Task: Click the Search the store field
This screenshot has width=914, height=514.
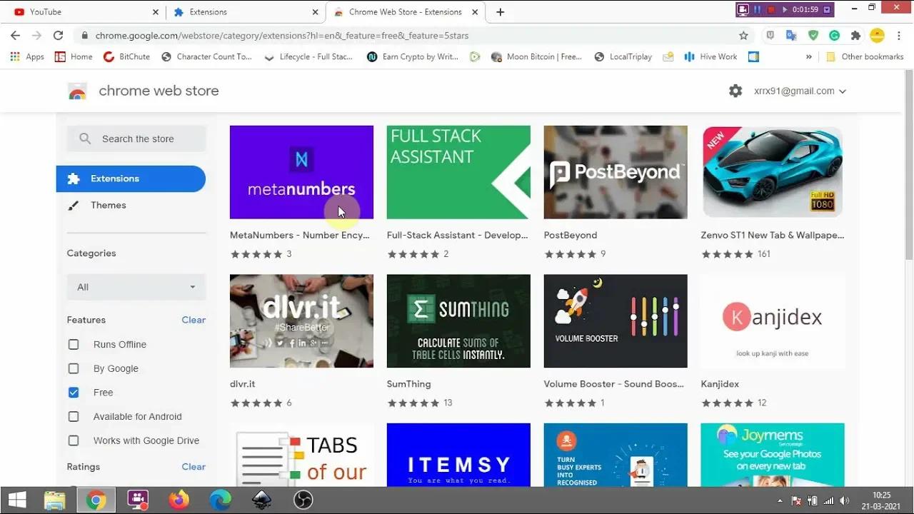Action: pos(136,138)
